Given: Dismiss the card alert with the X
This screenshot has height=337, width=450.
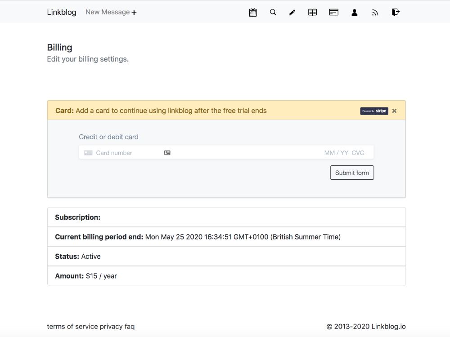Looking at the screenshot, I should coord(394,111).
